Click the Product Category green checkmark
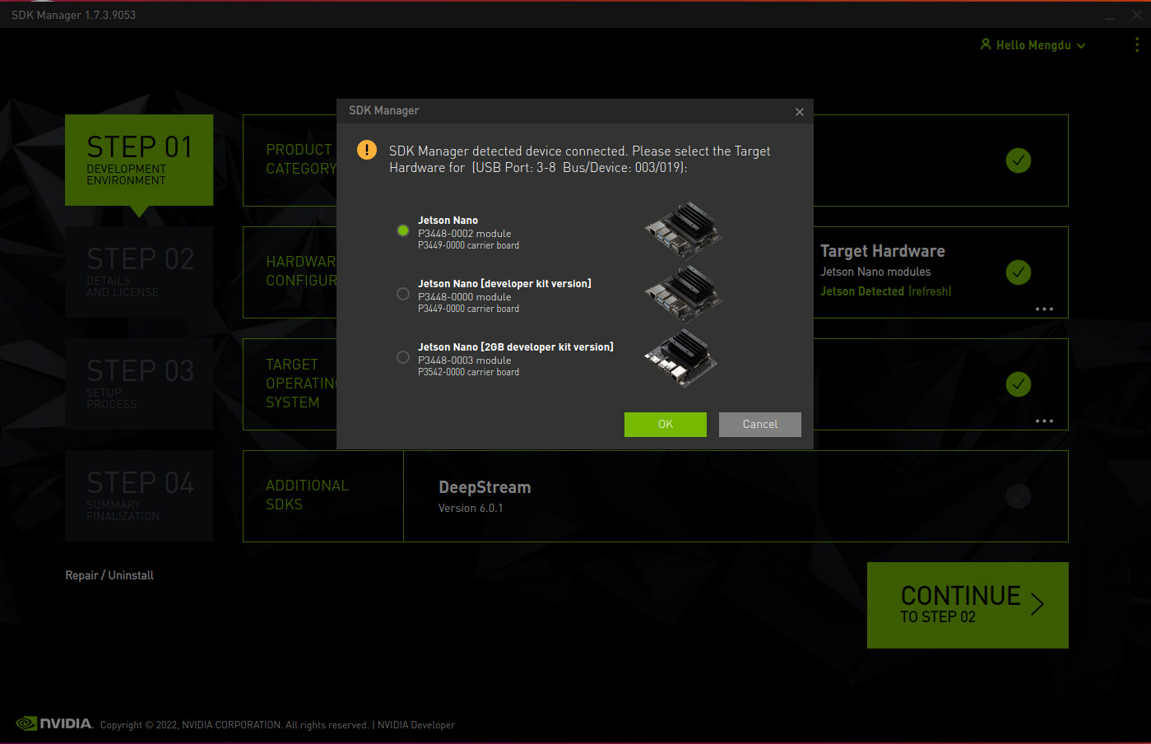The image size is (1151, 744). click(x=1019, y=160)
